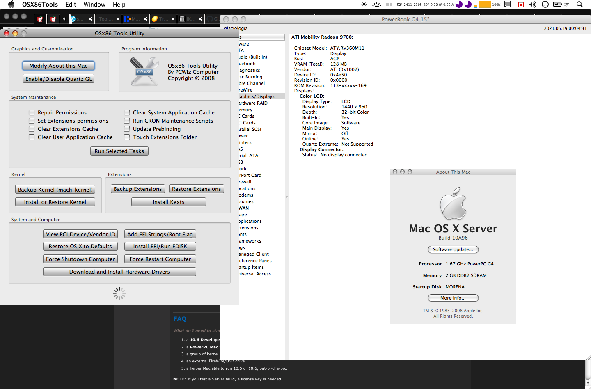
Task: Enable the Repair Permissions checkbox
Action: (32, 112)
